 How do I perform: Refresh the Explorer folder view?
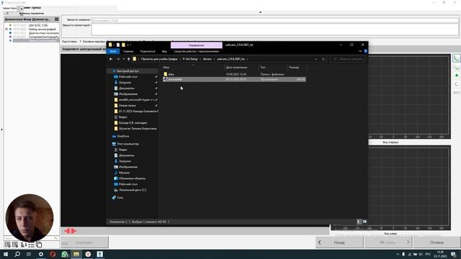coord(323,59)
